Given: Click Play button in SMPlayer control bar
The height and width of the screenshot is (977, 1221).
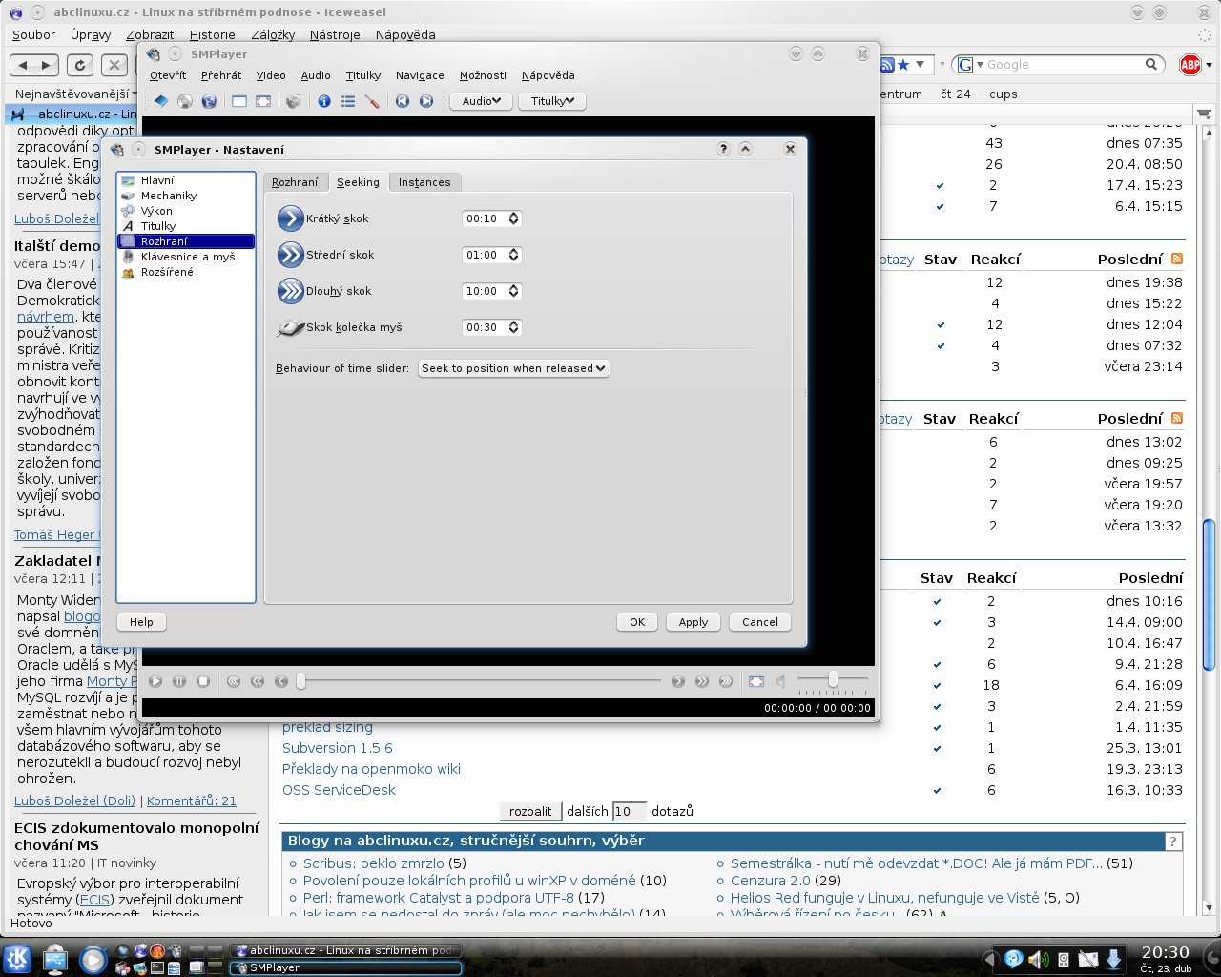Looking at the screenshot, I should click(155, 681).
